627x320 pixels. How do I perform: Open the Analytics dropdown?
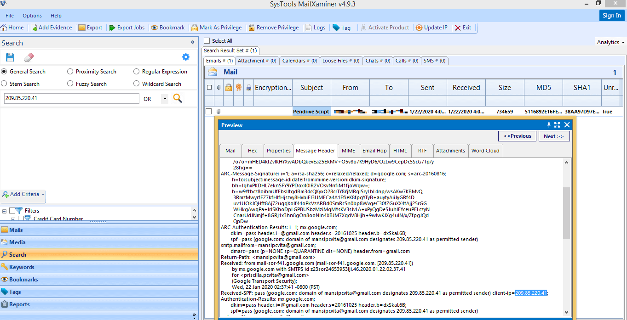click(610, 42)
